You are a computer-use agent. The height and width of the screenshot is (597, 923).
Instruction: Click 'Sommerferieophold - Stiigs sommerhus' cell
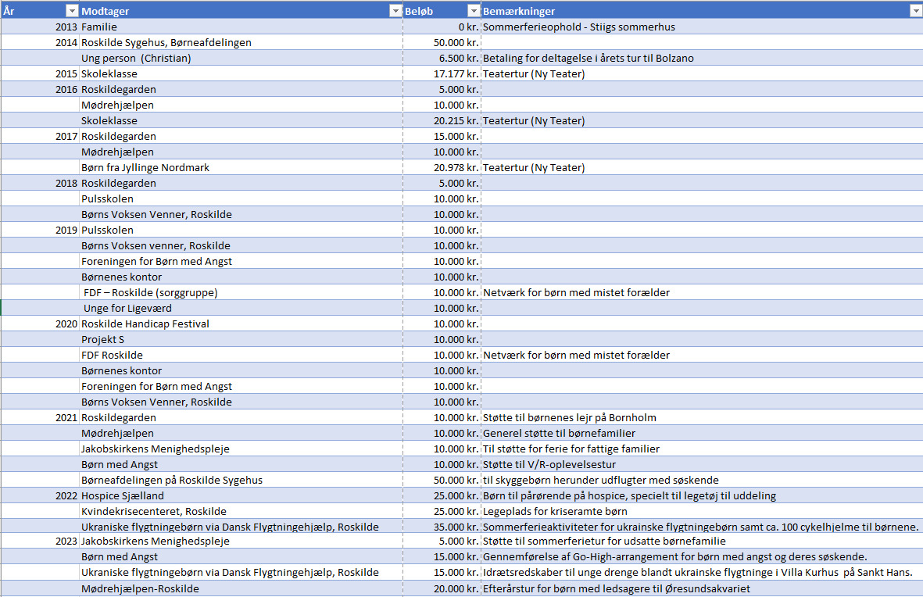point(702,27)
